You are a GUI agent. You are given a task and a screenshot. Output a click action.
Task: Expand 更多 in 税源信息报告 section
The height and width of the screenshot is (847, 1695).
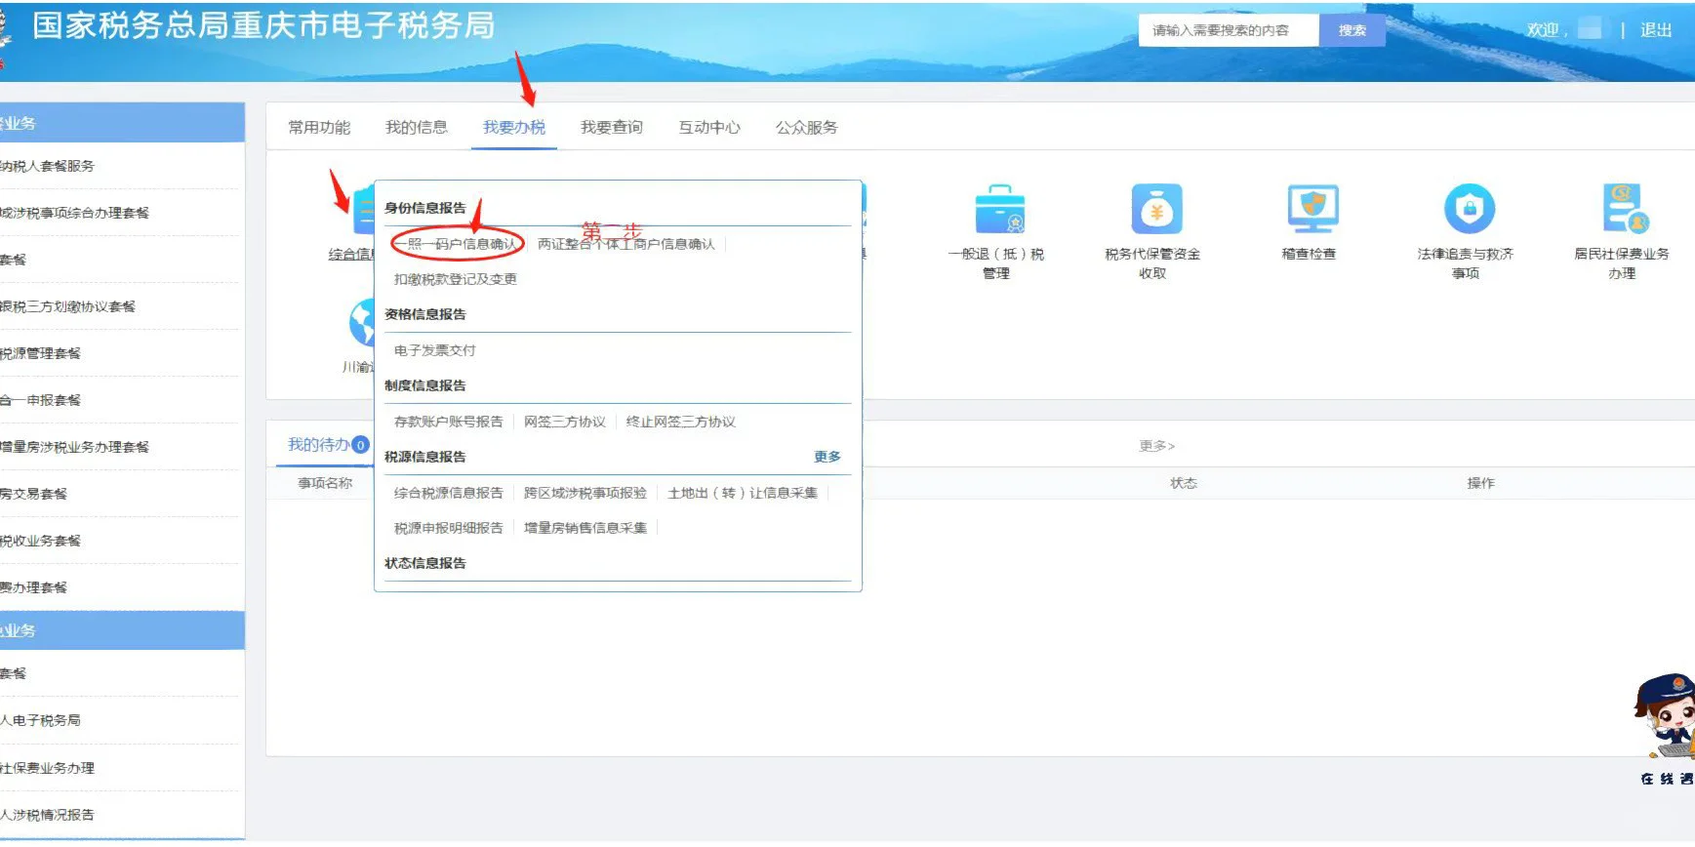click(x=827, y=457)
